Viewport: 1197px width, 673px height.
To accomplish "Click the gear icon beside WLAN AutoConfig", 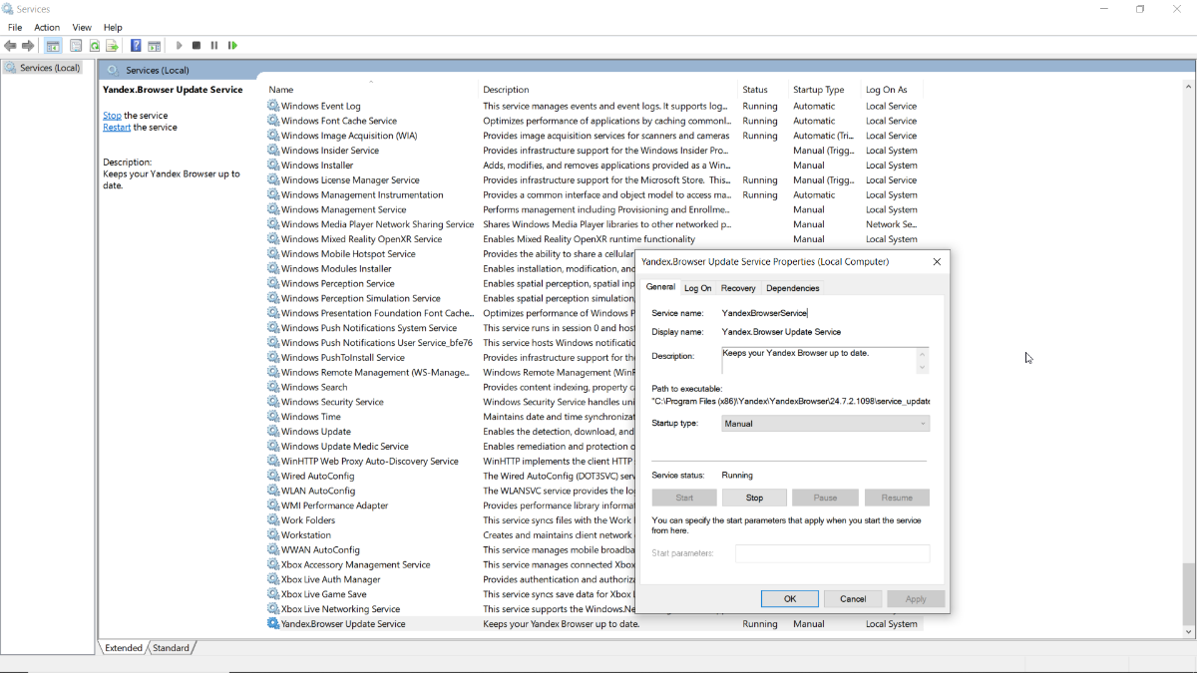I will click(273, 491).
